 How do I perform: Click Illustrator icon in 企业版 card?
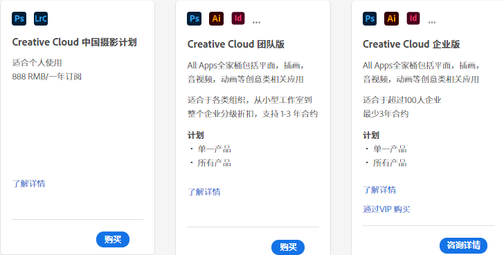pyautogui.click(x=392, y=19)
